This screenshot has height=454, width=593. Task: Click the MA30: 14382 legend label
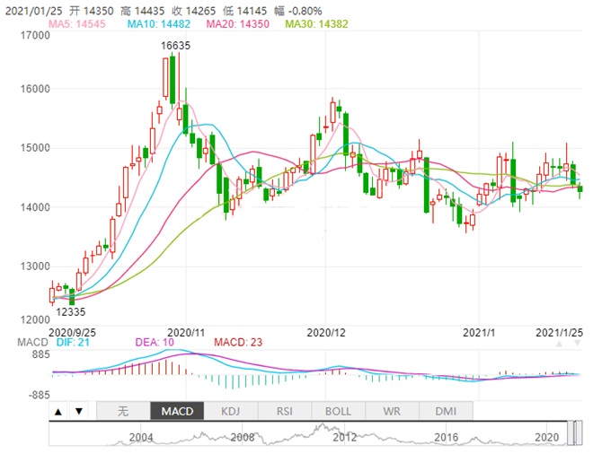(x=316, y=24)
